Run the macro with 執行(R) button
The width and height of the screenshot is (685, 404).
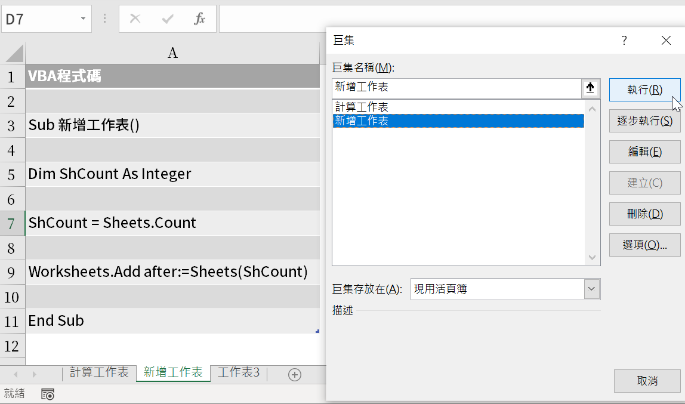coord(645,90)
